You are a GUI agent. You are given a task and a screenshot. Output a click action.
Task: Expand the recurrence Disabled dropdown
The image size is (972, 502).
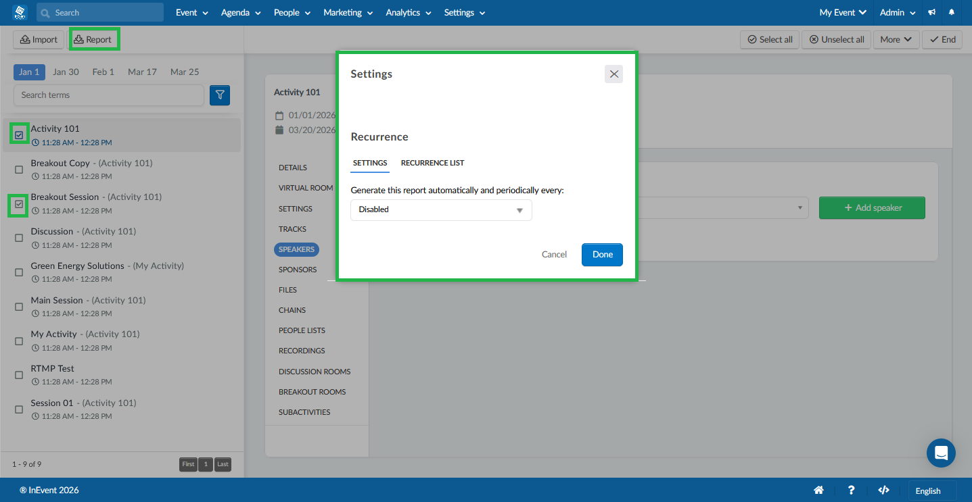(441, 209)
